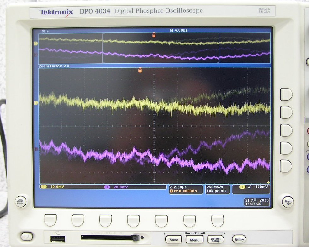The height and width of the screenshot is (247, 309).
Task: Click the front-panel USB port
Action: (x=58, y=239)
